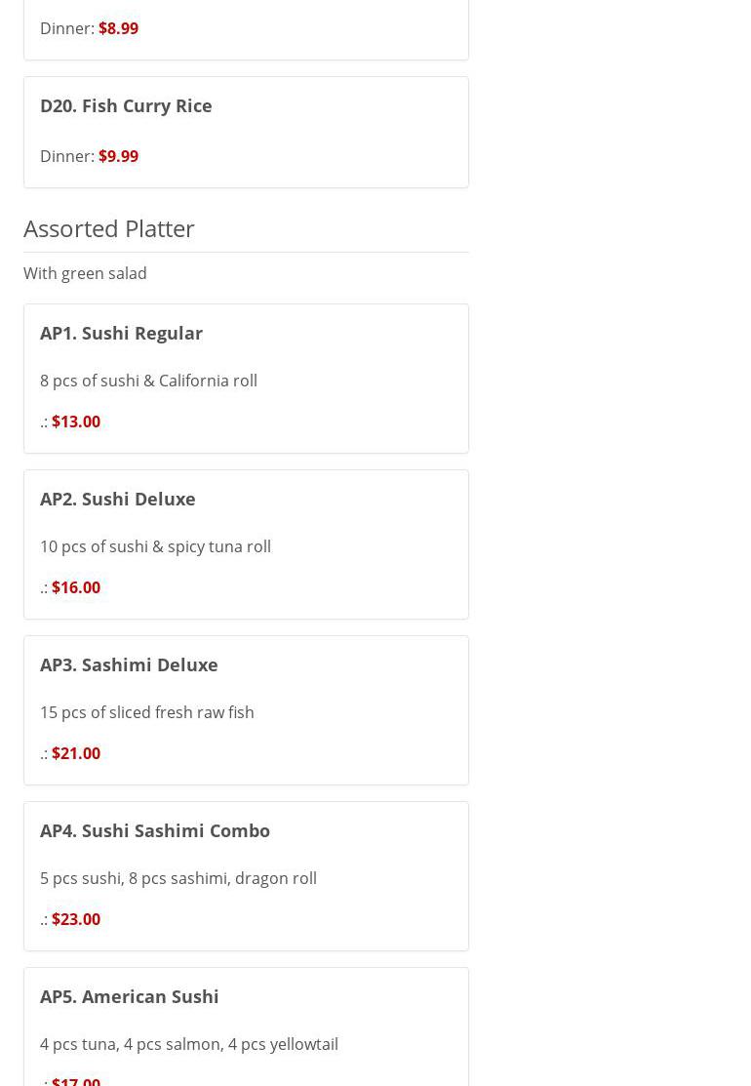Click the "15 pcs of sliced fresh raw fish" text
Image resolution: width=751 pixels, height=1086 pixels.
[146, 712]
